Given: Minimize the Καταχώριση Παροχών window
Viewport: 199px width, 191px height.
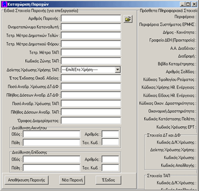Looking at the screenshot, I should point(183,4).
